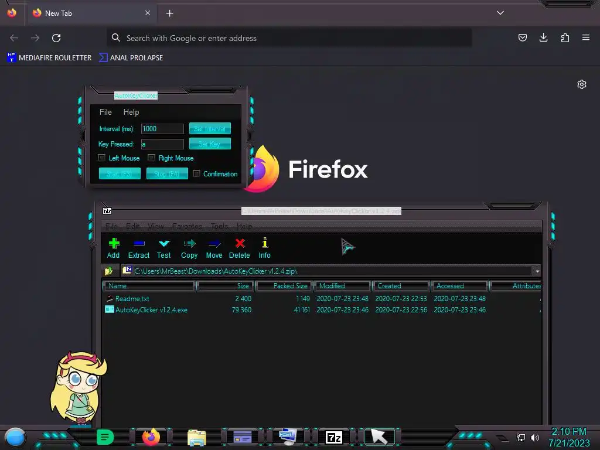Click the volume speaker tray icon
This screenshot has height=450, width=600.
coord(534,437)
